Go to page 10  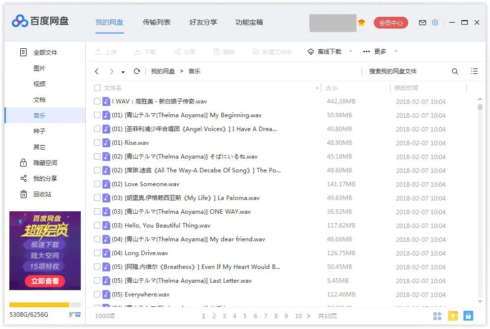[x=298, y=316]
